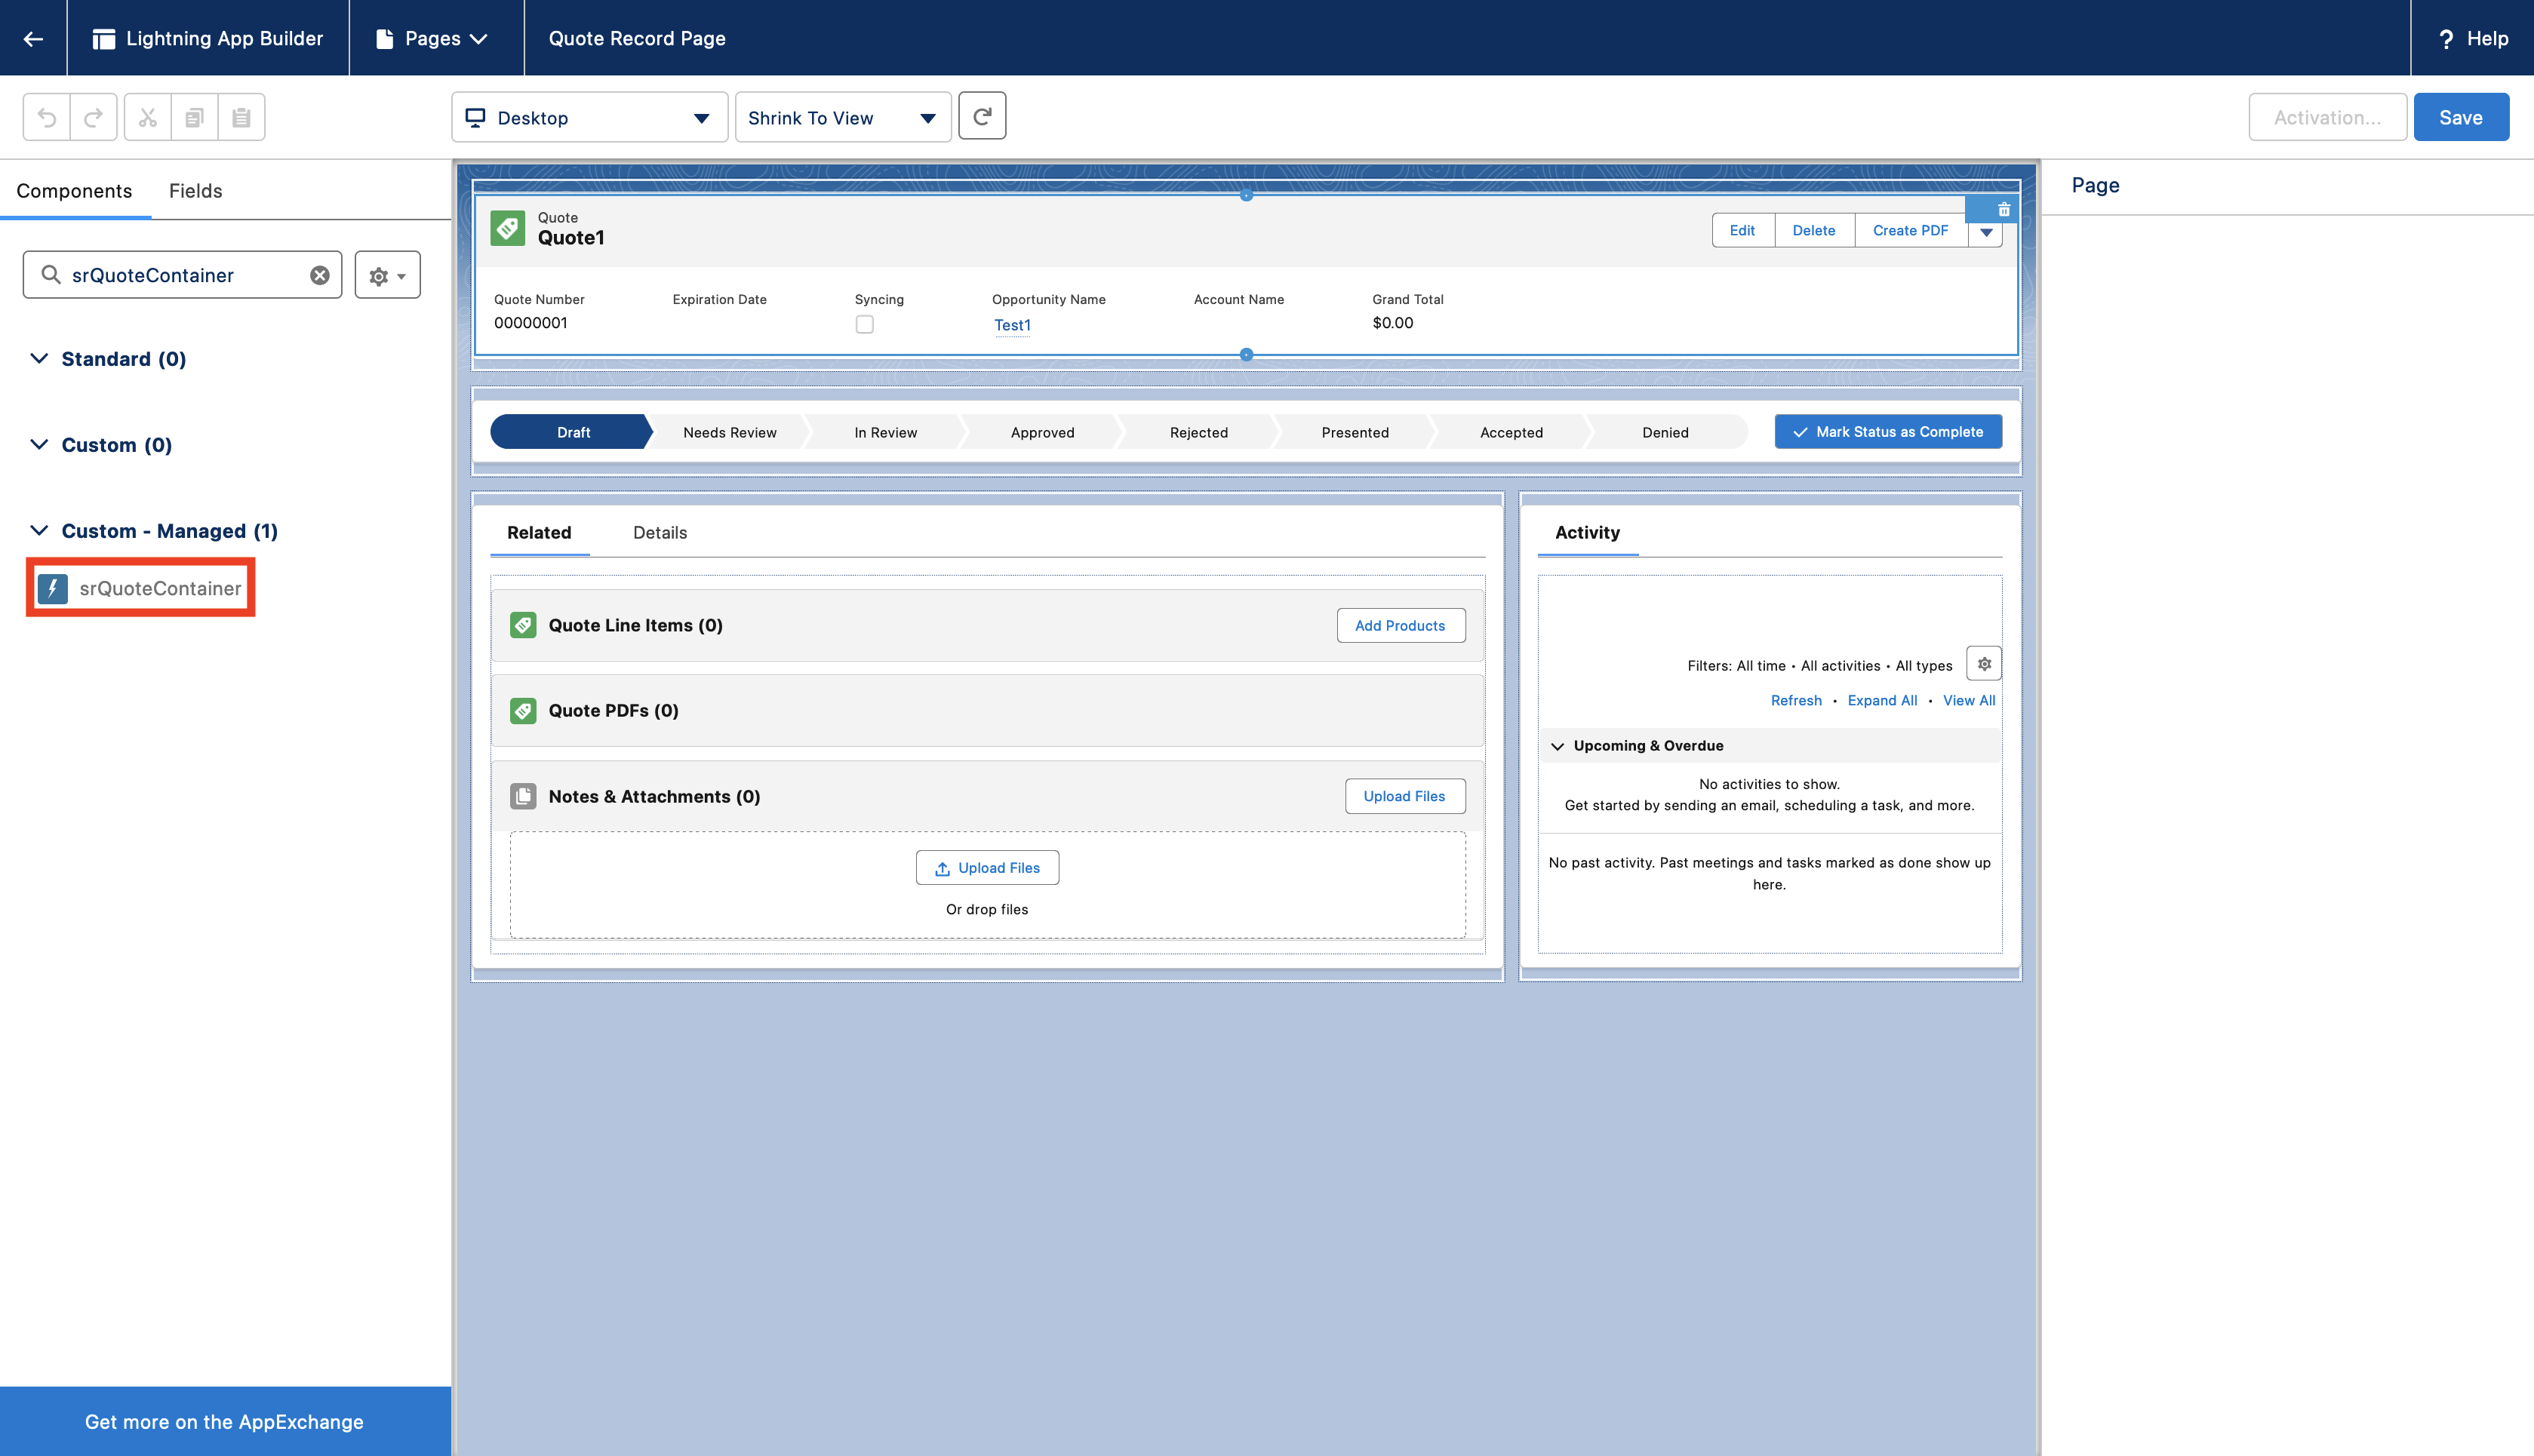The height and width of the screenshot is (1456, 2534).
Task: Select the Needs Review path stage
Action: (x=729, y=432)
